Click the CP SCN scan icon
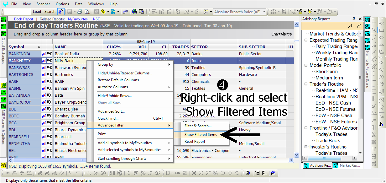The width and height of the screenshot is (386, 183). [368, 27]
